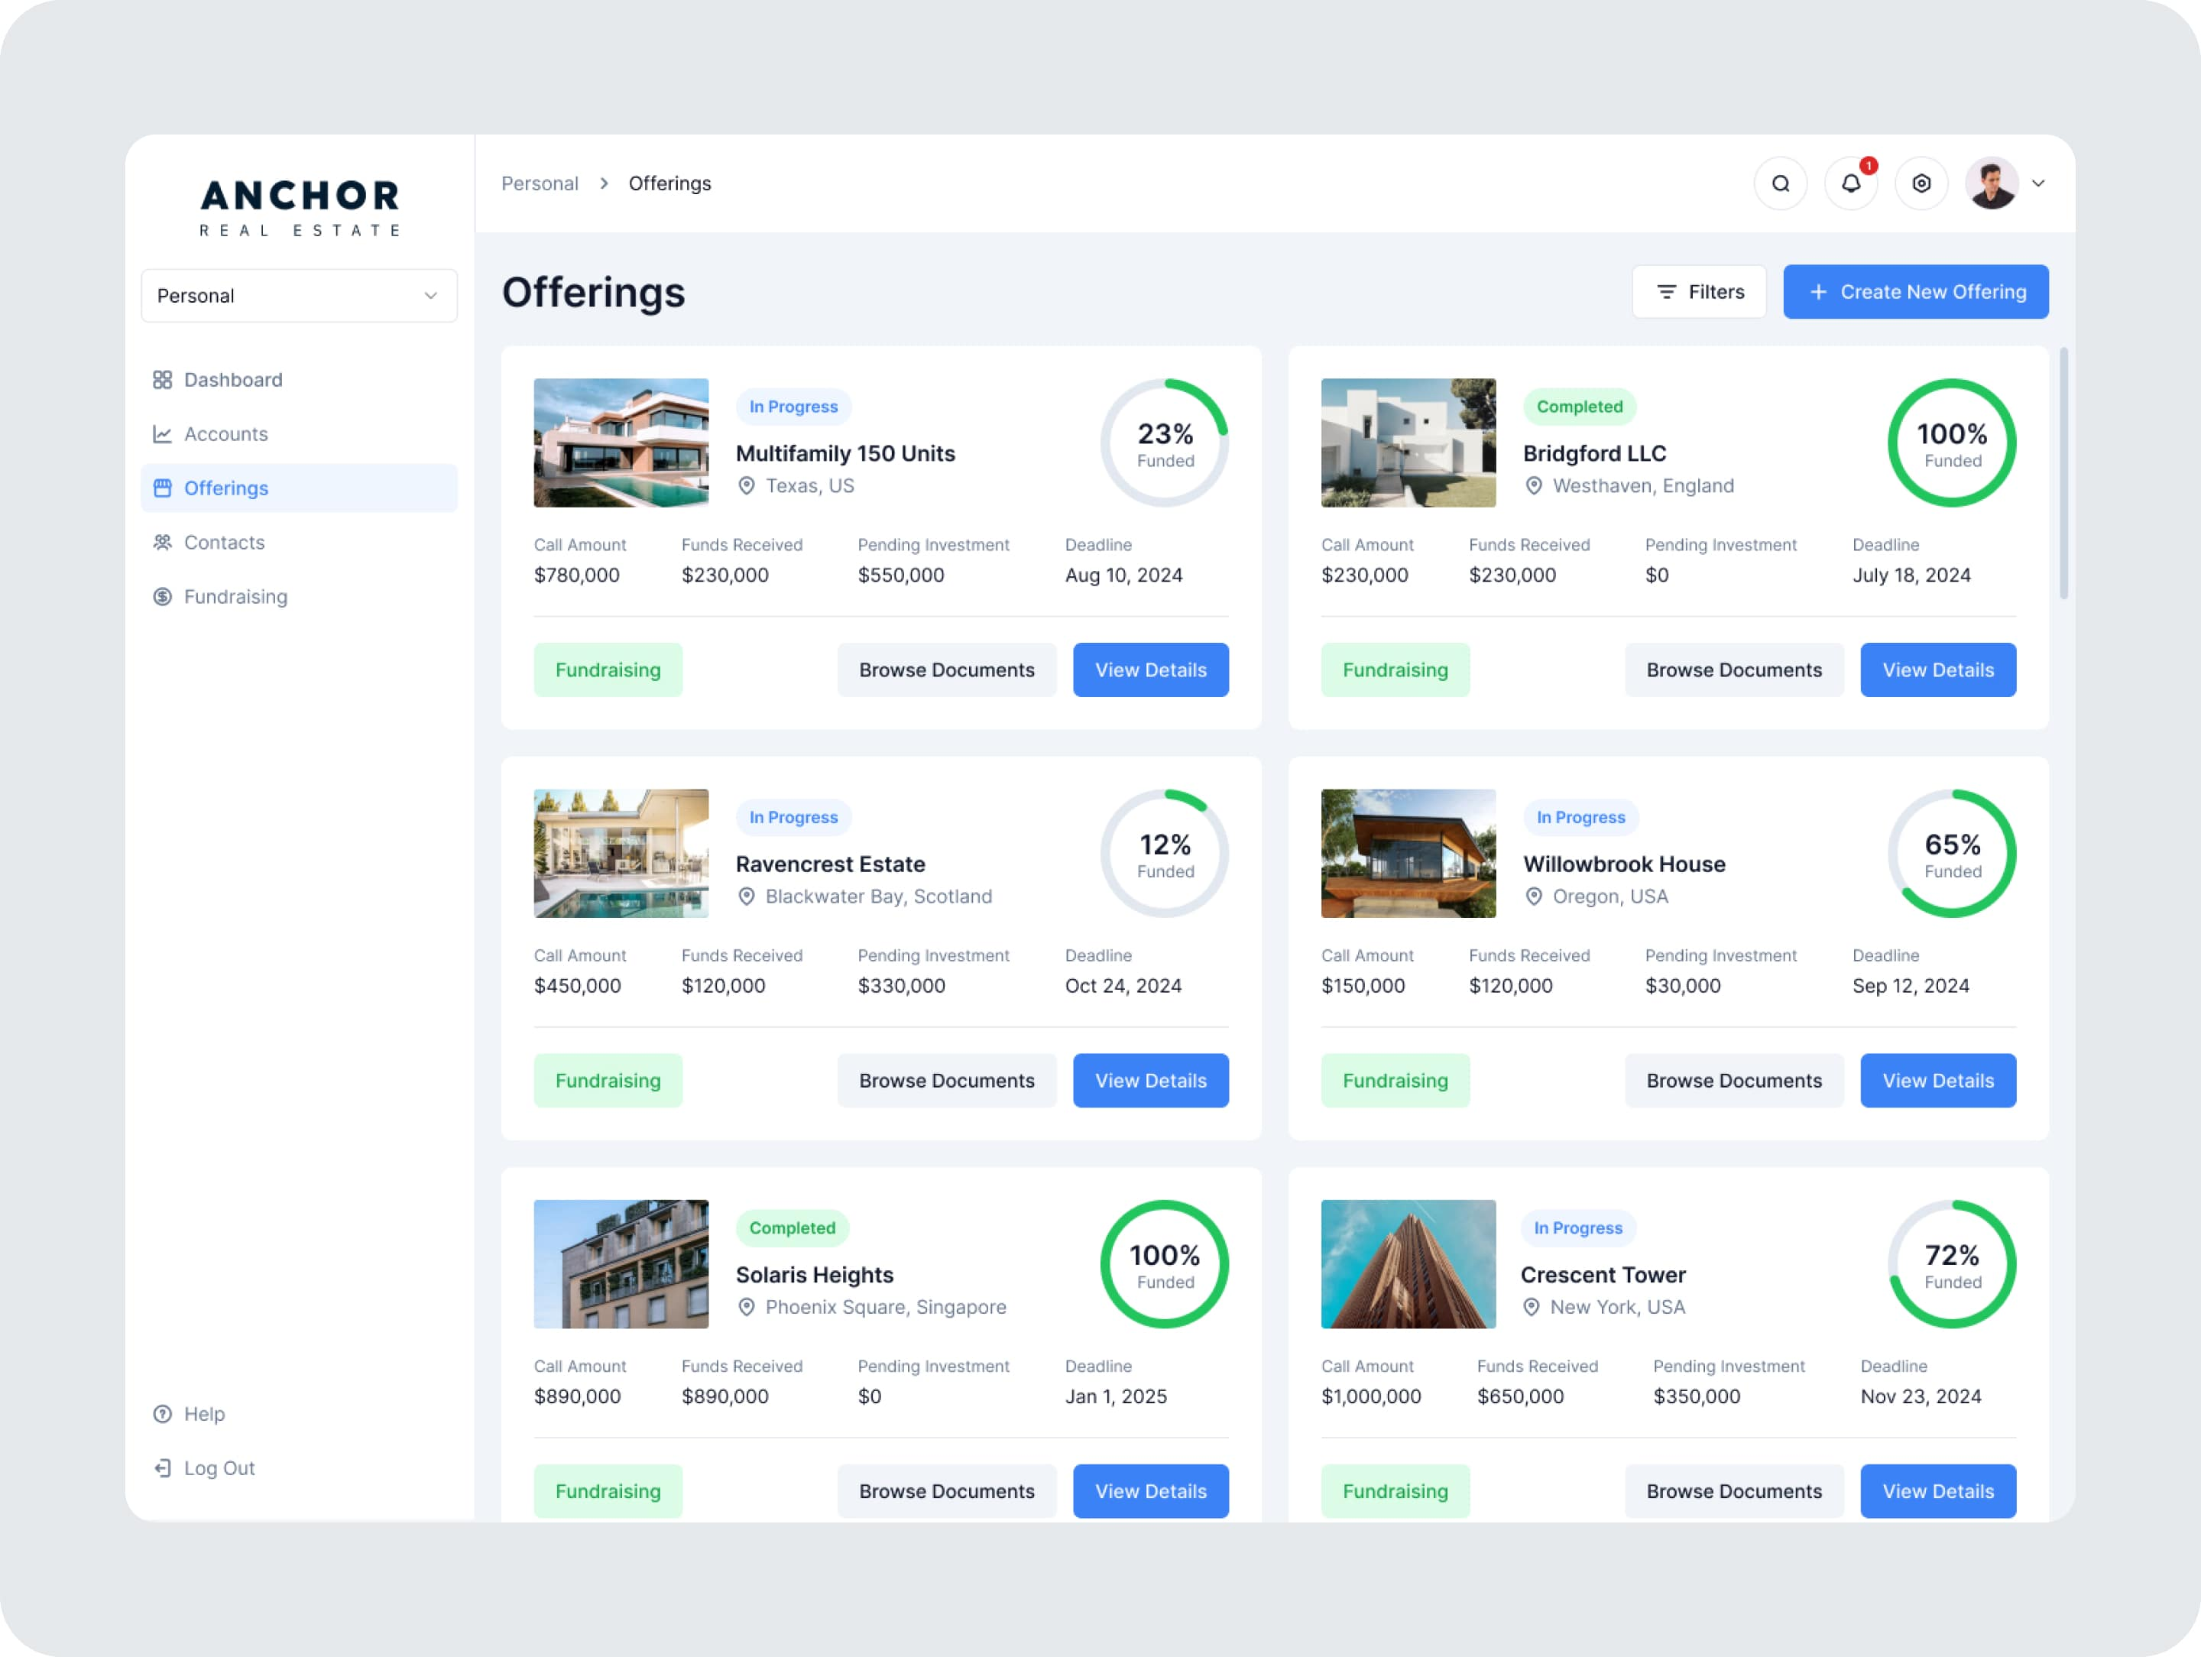
Task: Click the Accounts chart icon
Action: pos(162,434)
